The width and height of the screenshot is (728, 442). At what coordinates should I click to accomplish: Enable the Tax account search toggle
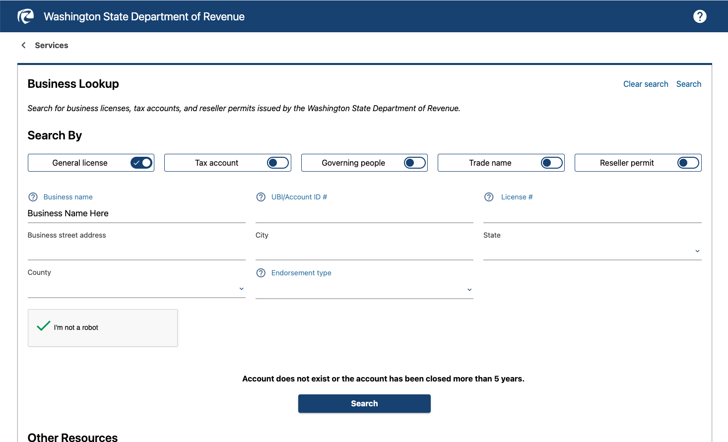(x=278, y=162)
